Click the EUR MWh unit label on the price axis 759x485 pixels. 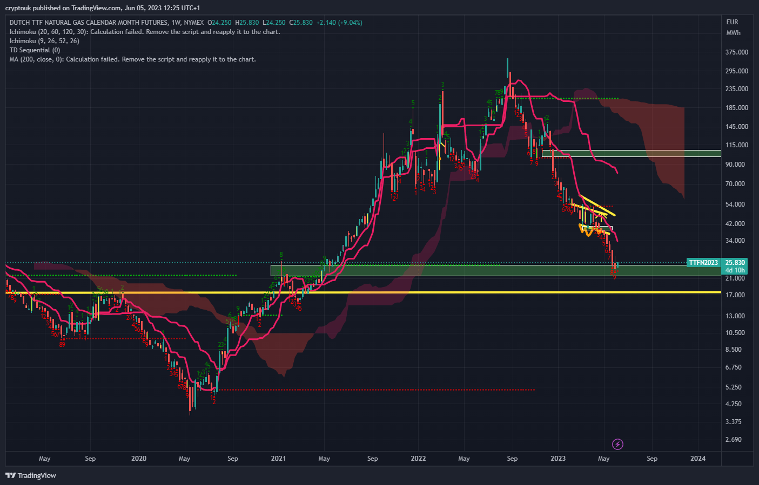[x=733, y=28]
